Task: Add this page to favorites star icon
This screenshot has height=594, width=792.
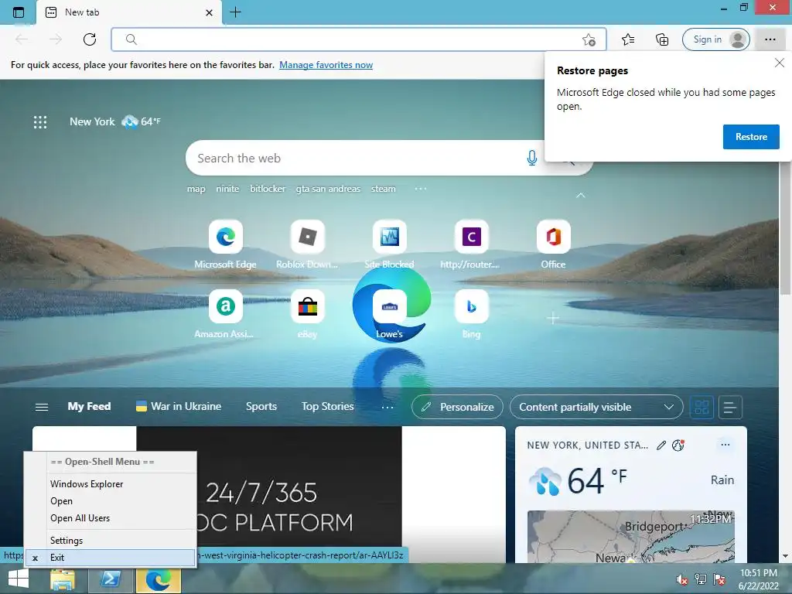Action: 589,39
